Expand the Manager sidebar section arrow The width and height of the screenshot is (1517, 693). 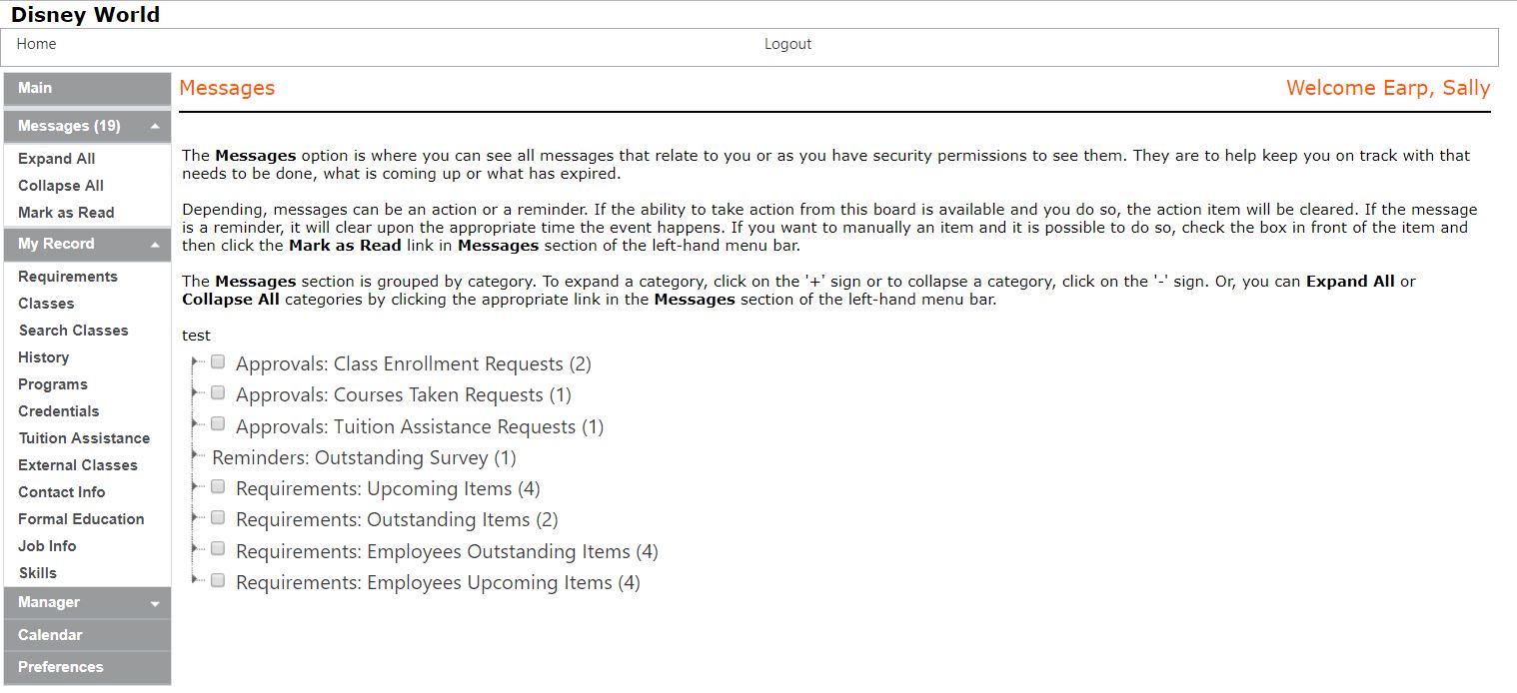[155, 604]
